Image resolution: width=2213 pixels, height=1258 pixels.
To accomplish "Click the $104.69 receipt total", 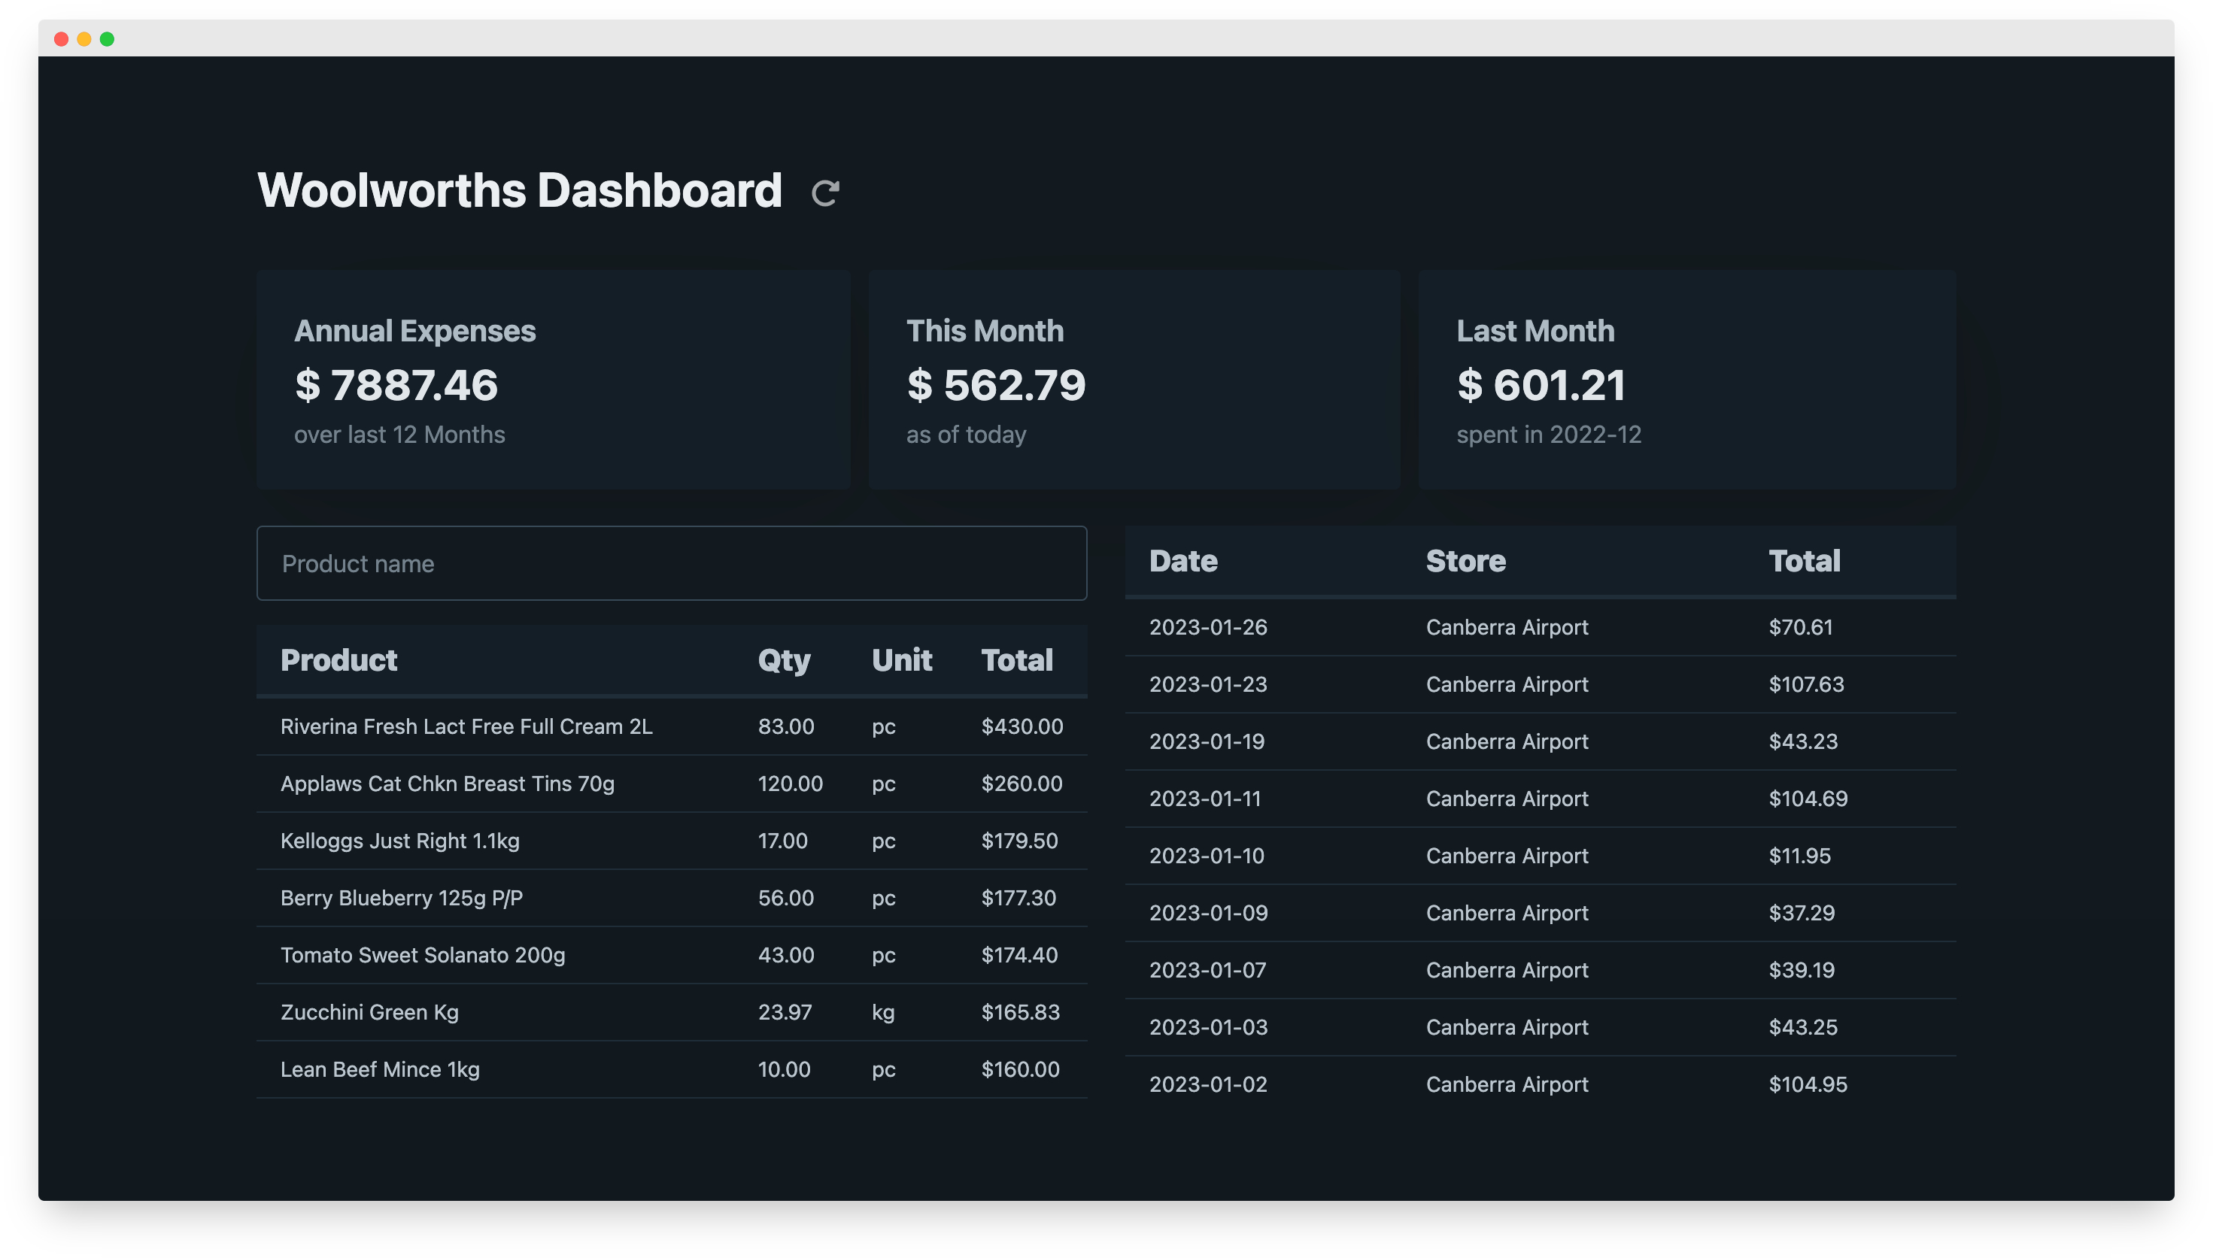I will (x=1808, y=799).
